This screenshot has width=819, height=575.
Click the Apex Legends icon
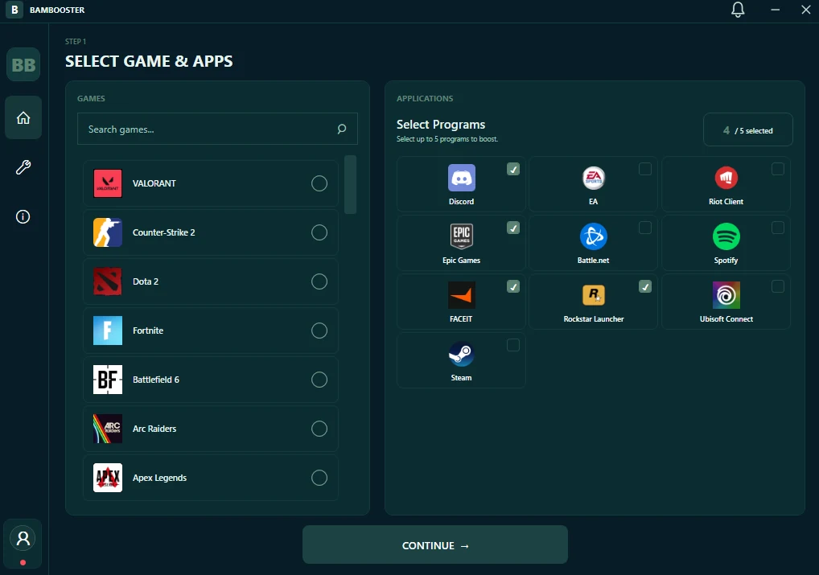tap(108, 478)
